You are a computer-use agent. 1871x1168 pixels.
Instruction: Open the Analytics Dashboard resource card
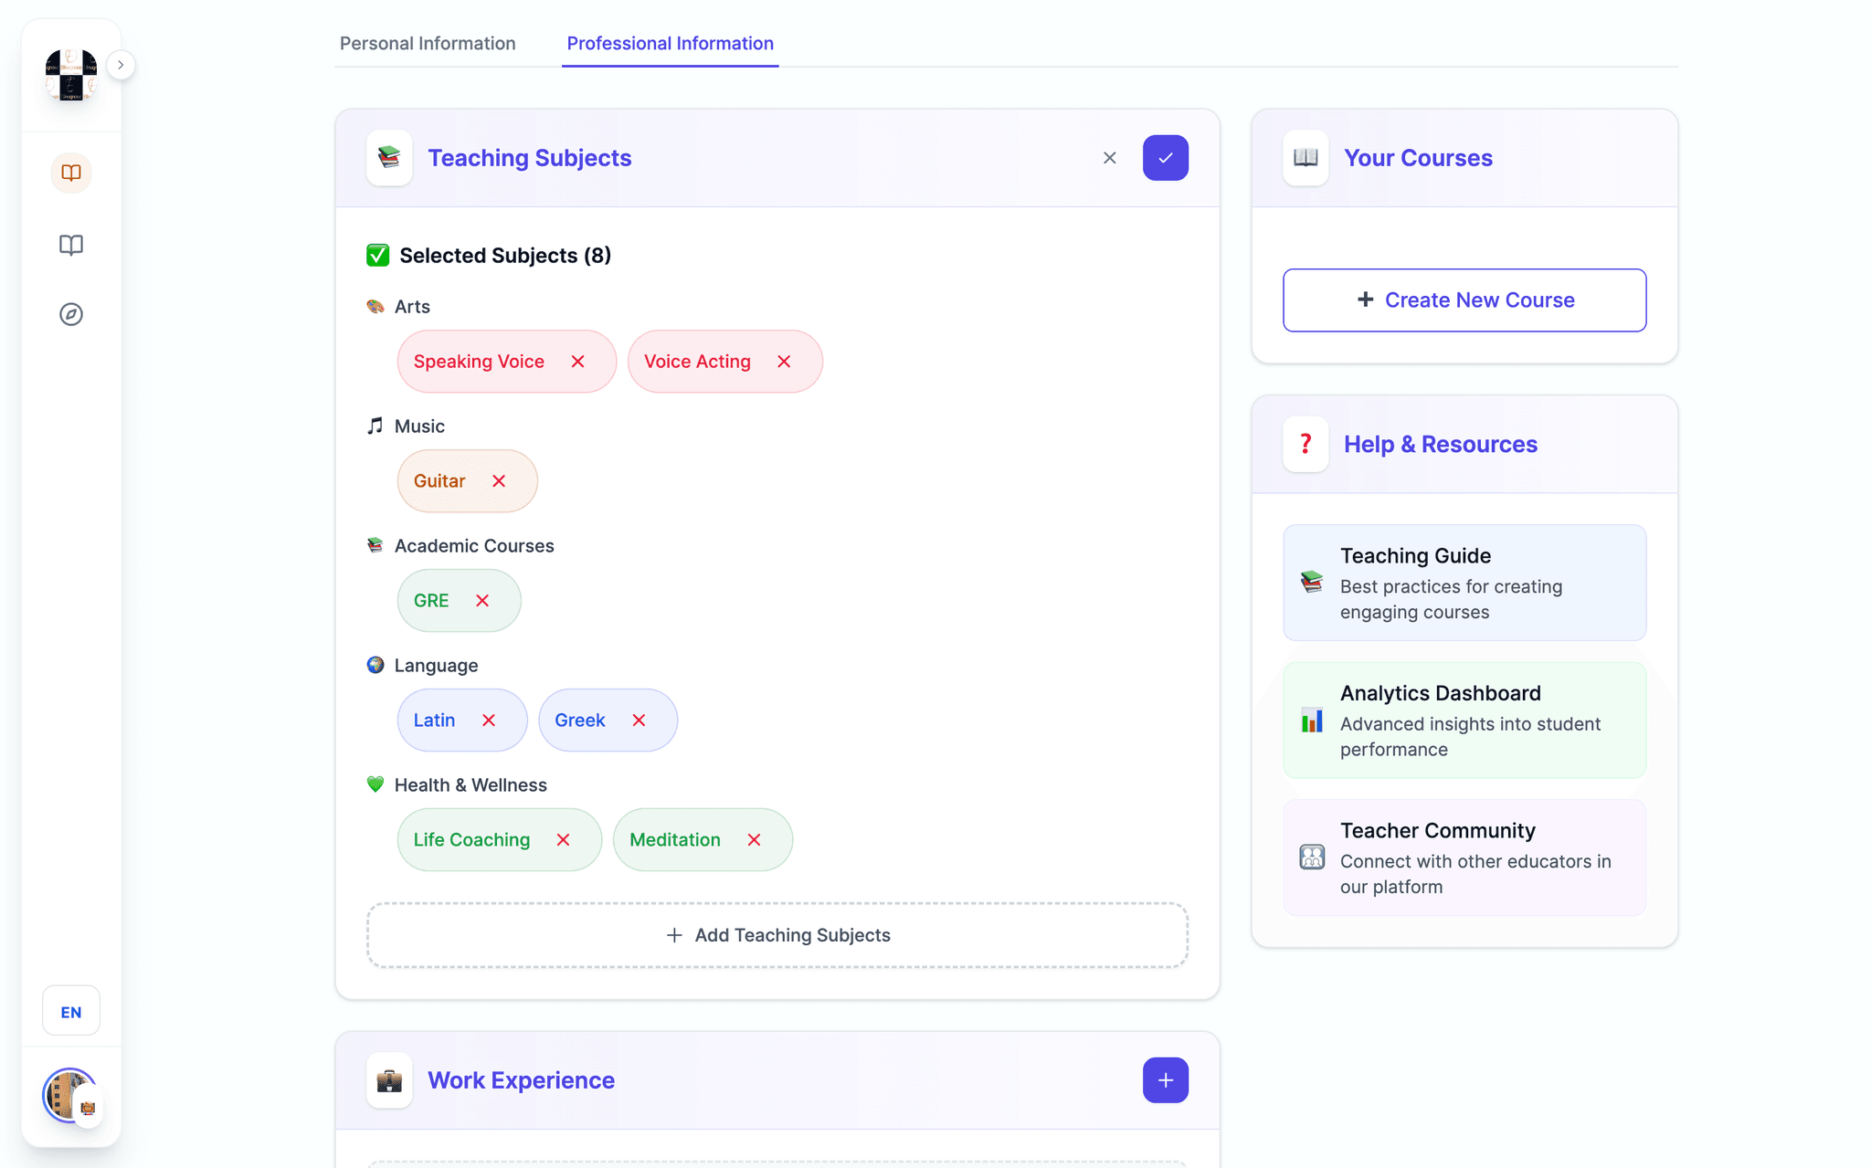[1464, 721]
